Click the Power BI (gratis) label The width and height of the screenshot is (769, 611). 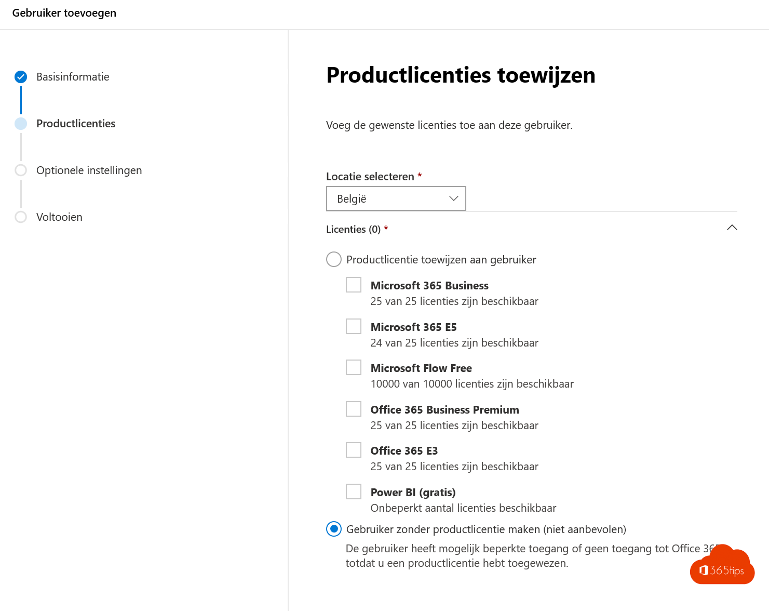413,493
